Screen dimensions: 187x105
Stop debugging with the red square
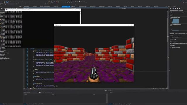tap(56, 2)
